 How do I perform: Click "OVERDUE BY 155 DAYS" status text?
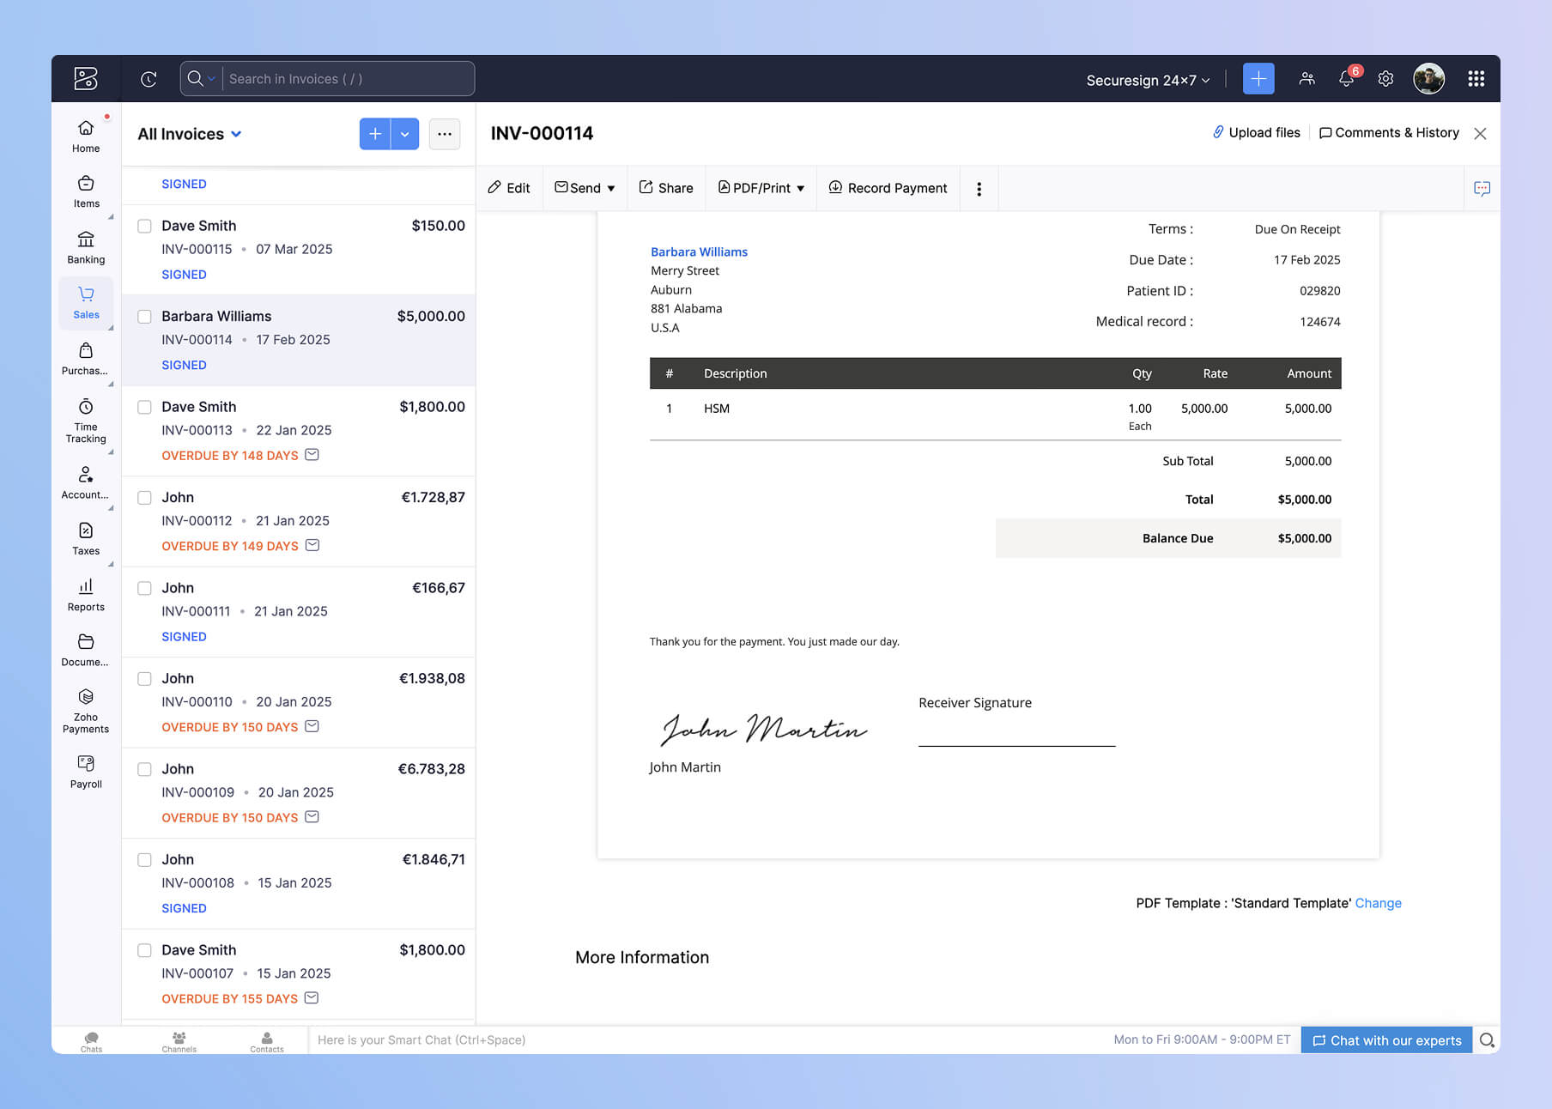[x=230, y=999]
